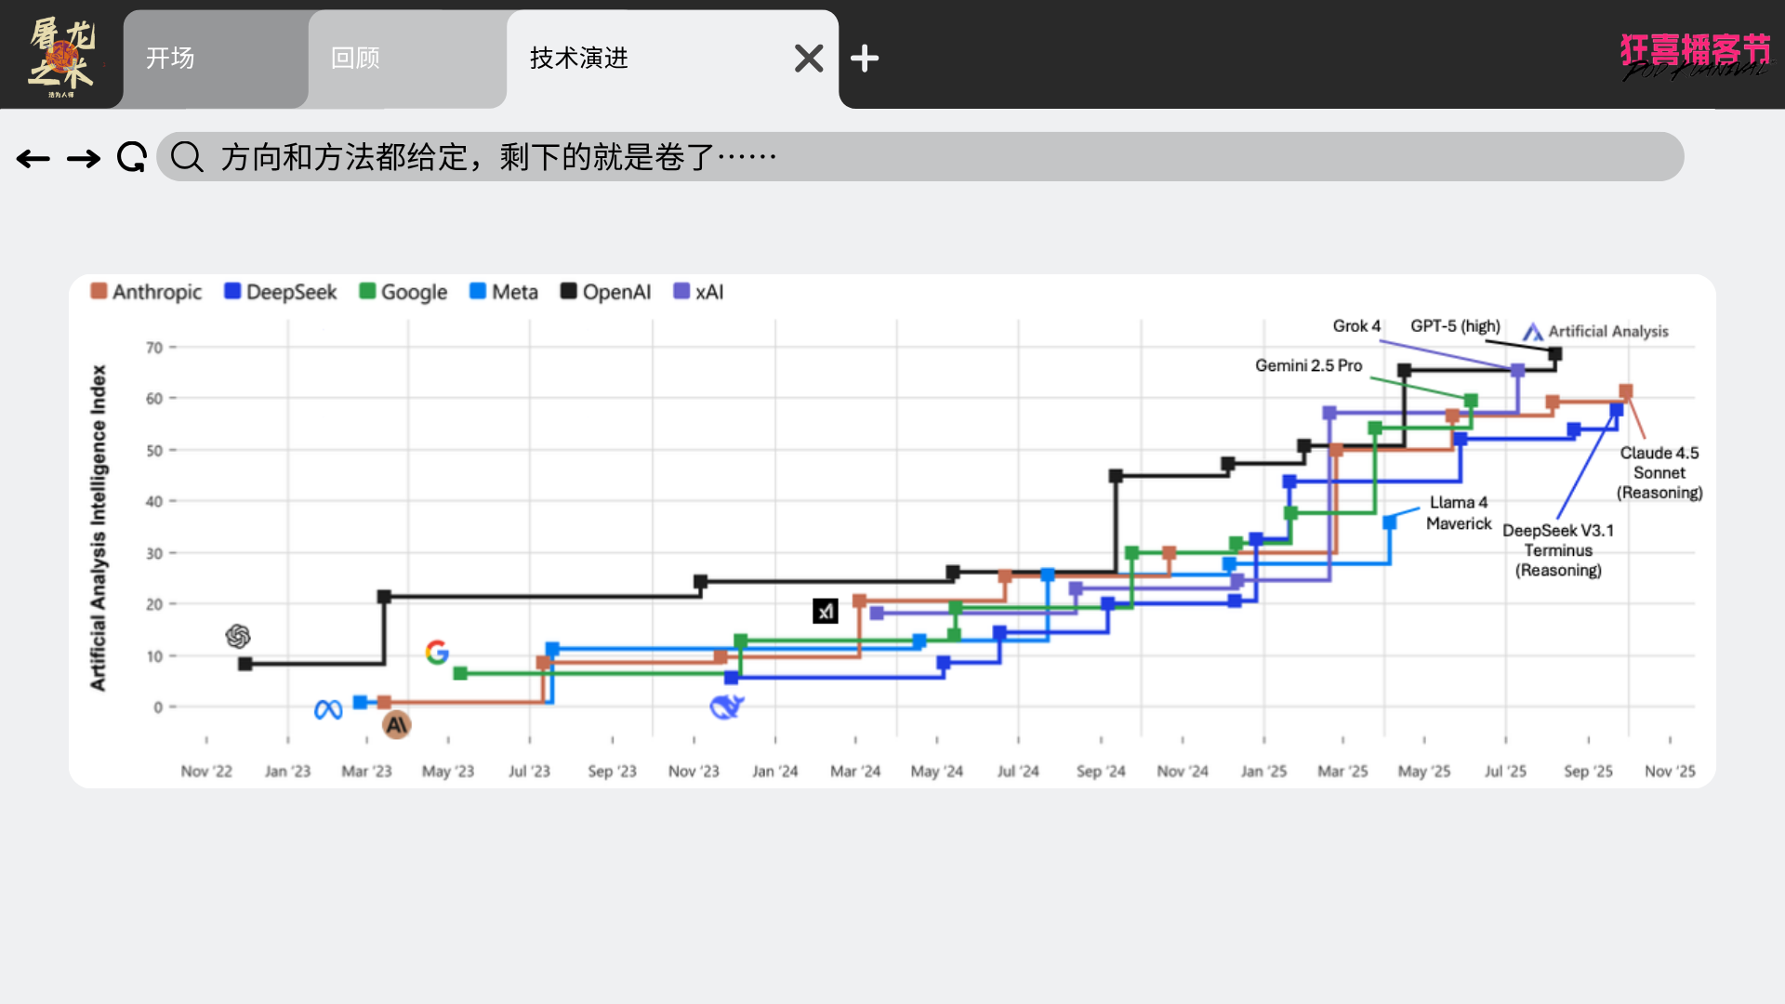Click the Google green legend swatch
Viewport: 1785px width, 1004px height.
tap(367, 291)
